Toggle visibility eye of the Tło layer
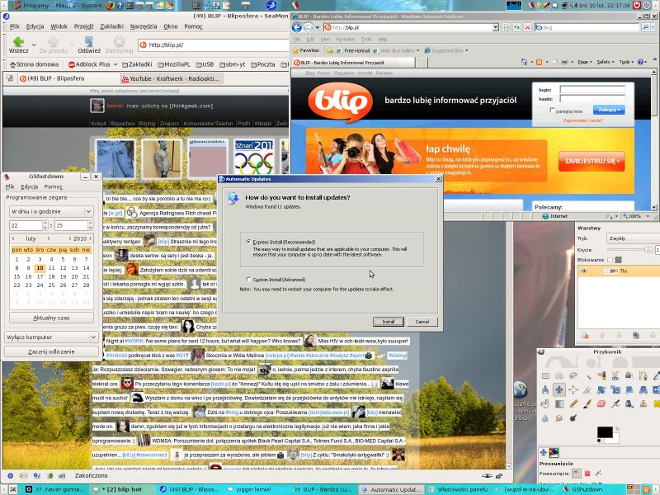This screenshot has height=495, width=660. tap(584, 271)
